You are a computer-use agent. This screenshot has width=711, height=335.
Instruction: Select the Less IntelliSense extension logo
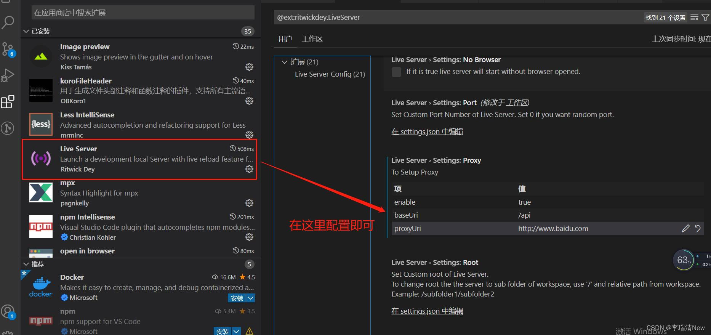click(x=41, y=124)
